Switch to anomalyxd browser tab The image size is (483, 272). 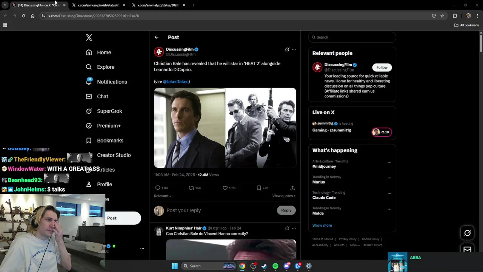(158, 5)
